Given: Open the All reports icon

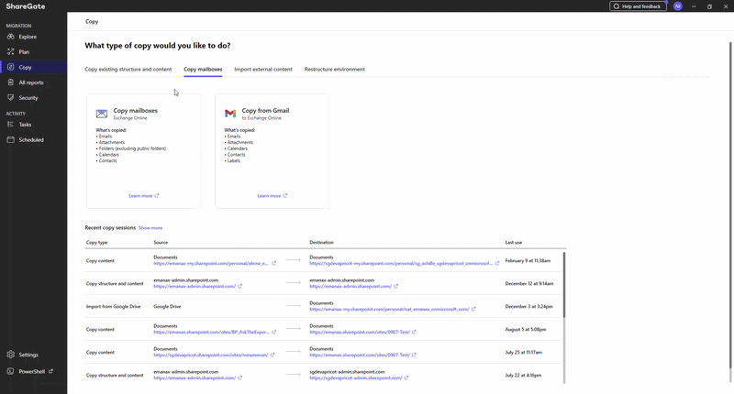Looking at the screenshot, I should (11, 82).
